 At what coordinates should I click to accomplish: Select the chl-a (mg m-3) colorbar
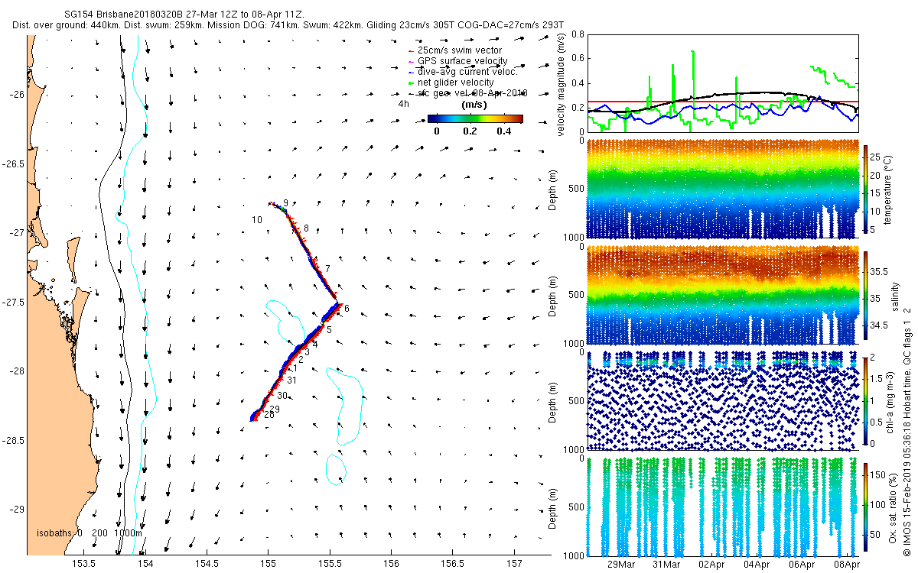click(x=866, y=401)
